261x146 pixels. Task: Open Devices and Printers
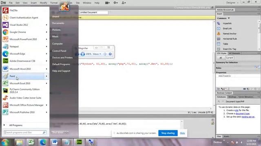pyautogui.click(x=62, y=58)
